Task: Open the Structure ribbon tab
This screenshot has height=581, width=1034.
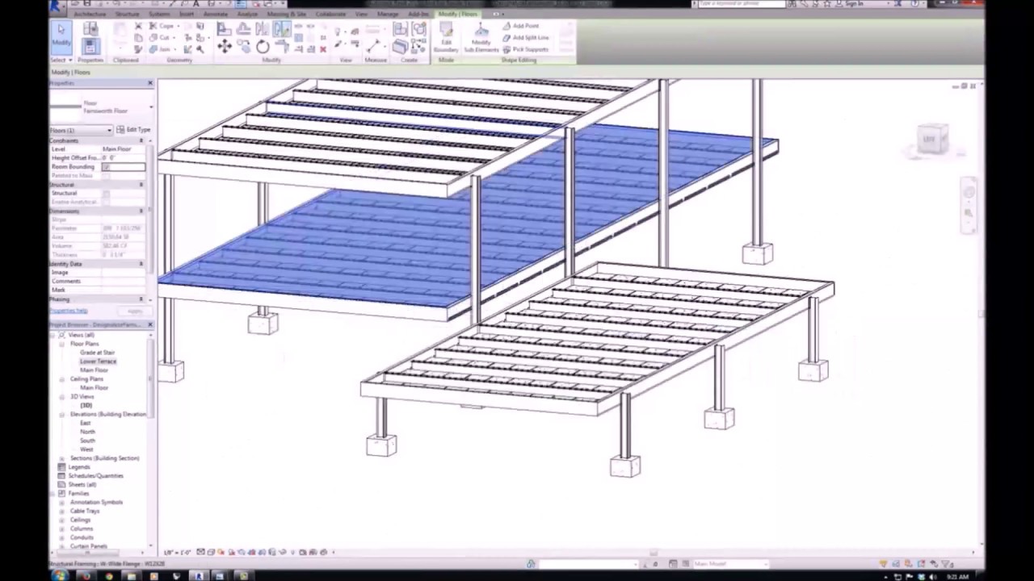Action: (x=127, y=15)
